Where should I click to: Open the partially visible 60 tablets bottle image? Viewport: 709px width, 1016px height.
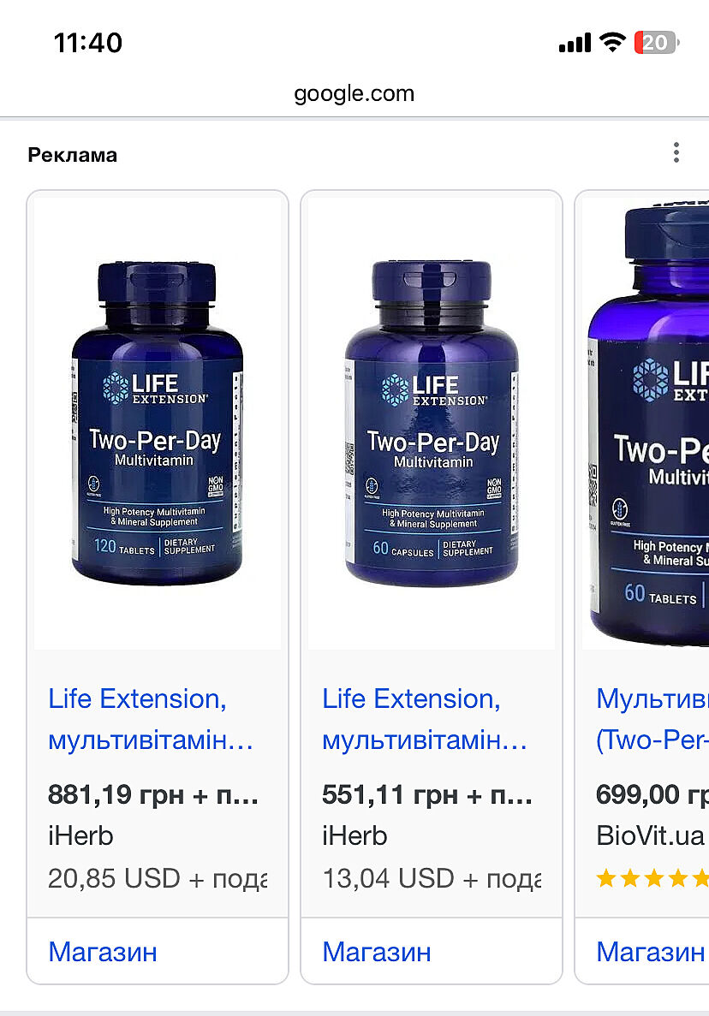click(x=646, y=423)
